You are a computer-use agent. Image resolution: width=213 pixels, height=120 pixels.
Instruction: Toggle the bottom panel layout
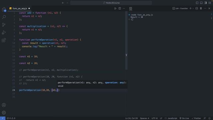pos(201,3)
